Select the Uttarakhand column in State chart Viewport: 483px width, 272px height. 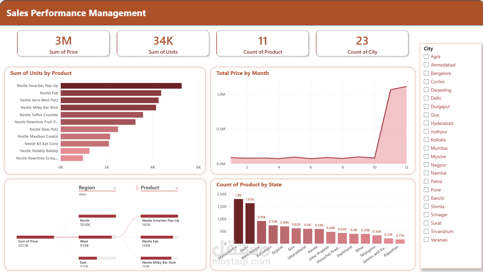[308, 236]
